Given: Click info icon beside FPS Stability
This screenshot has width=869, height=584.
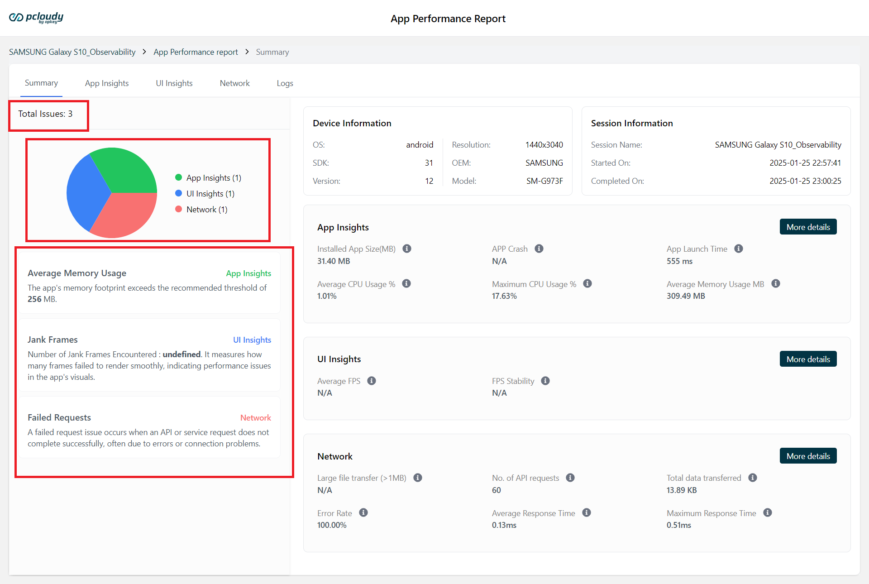Looking at the screenshot, I should click(545, 381).
